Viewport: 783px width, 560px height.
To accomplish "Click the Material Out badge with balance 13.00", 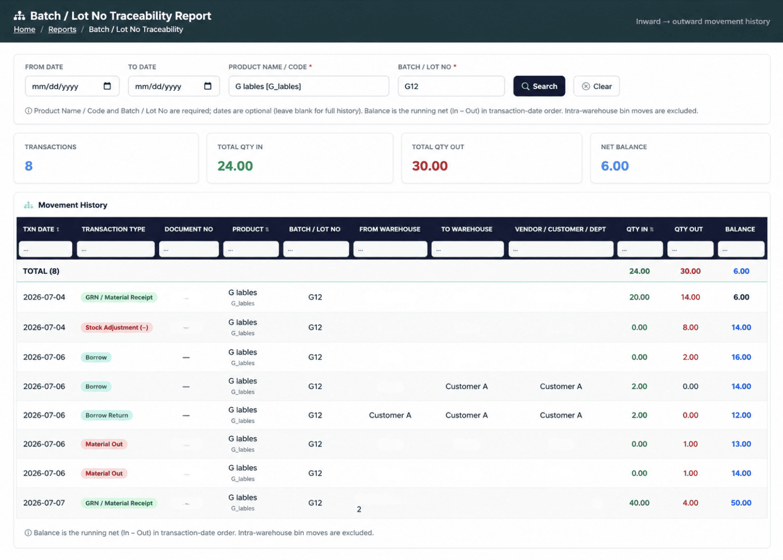I will coord(104,444).
